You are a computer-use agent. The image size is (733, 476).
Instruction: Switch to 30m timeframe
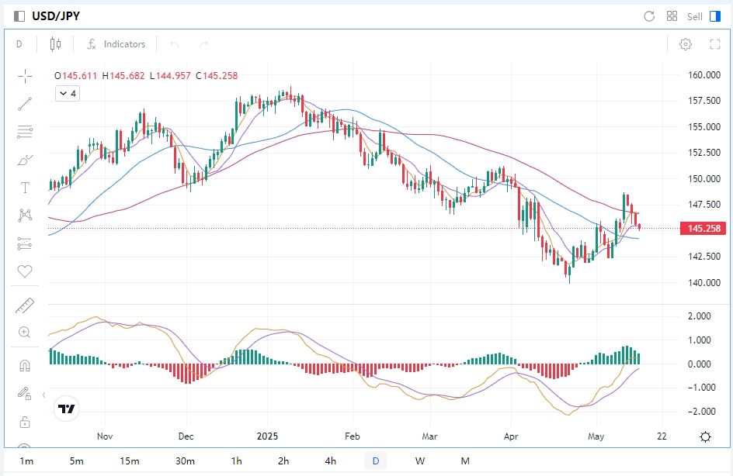click(x=185, y=461)
